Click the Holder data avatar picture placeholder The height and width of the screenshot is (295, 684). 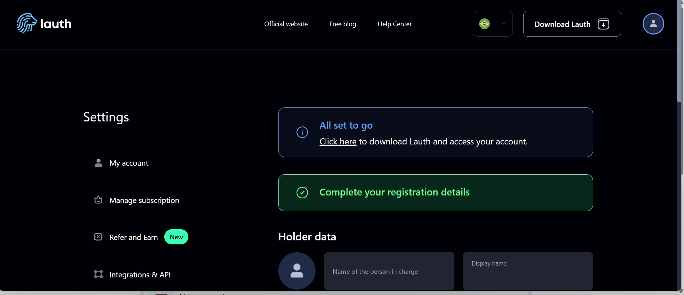297,271
